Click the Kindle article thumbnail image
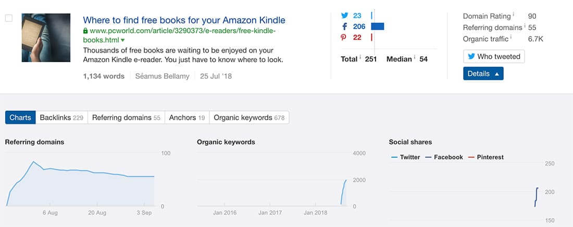The height and width of the screenshot is (227, 573). pos(46,38)
